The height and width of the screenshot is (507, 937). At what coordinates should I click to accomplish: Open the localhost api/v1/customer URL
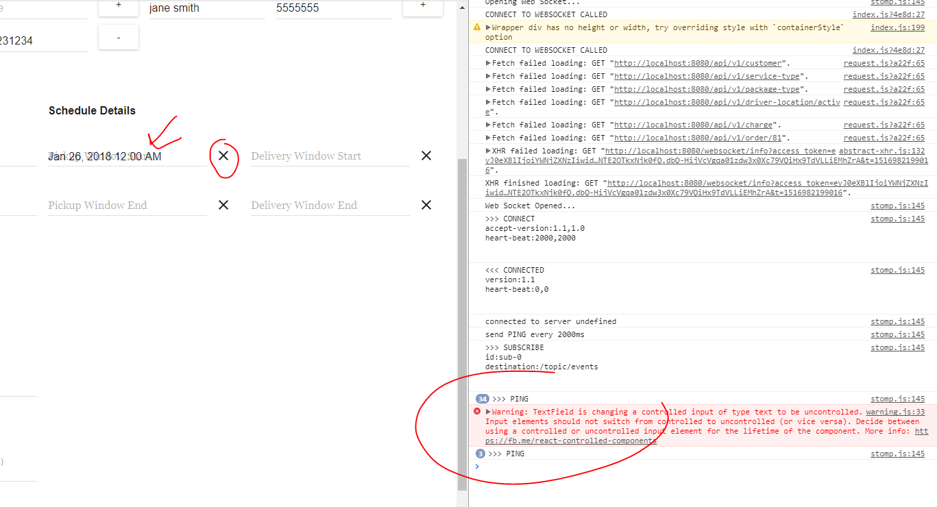click(699, 63)
